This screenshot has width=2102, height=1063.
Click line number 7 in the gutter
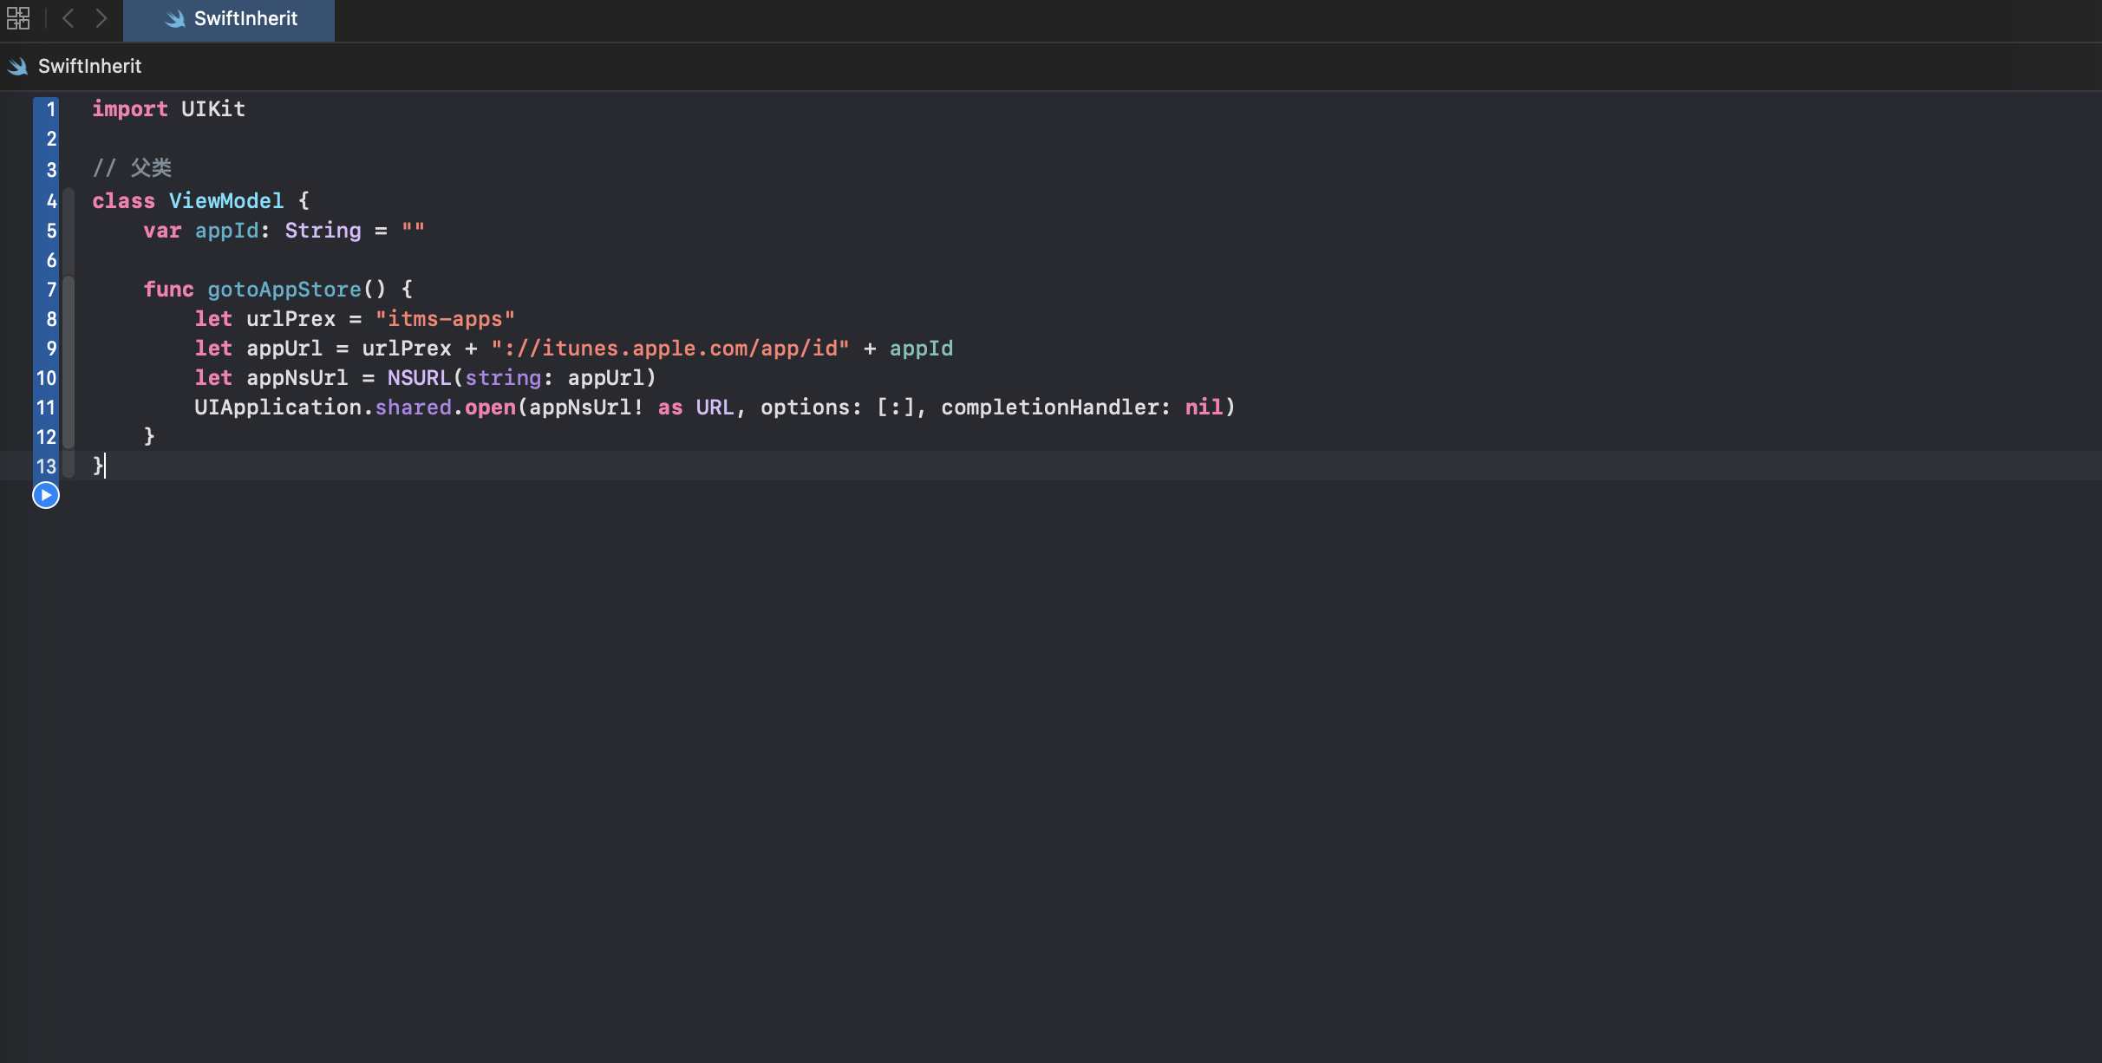[x=50, y=290]
